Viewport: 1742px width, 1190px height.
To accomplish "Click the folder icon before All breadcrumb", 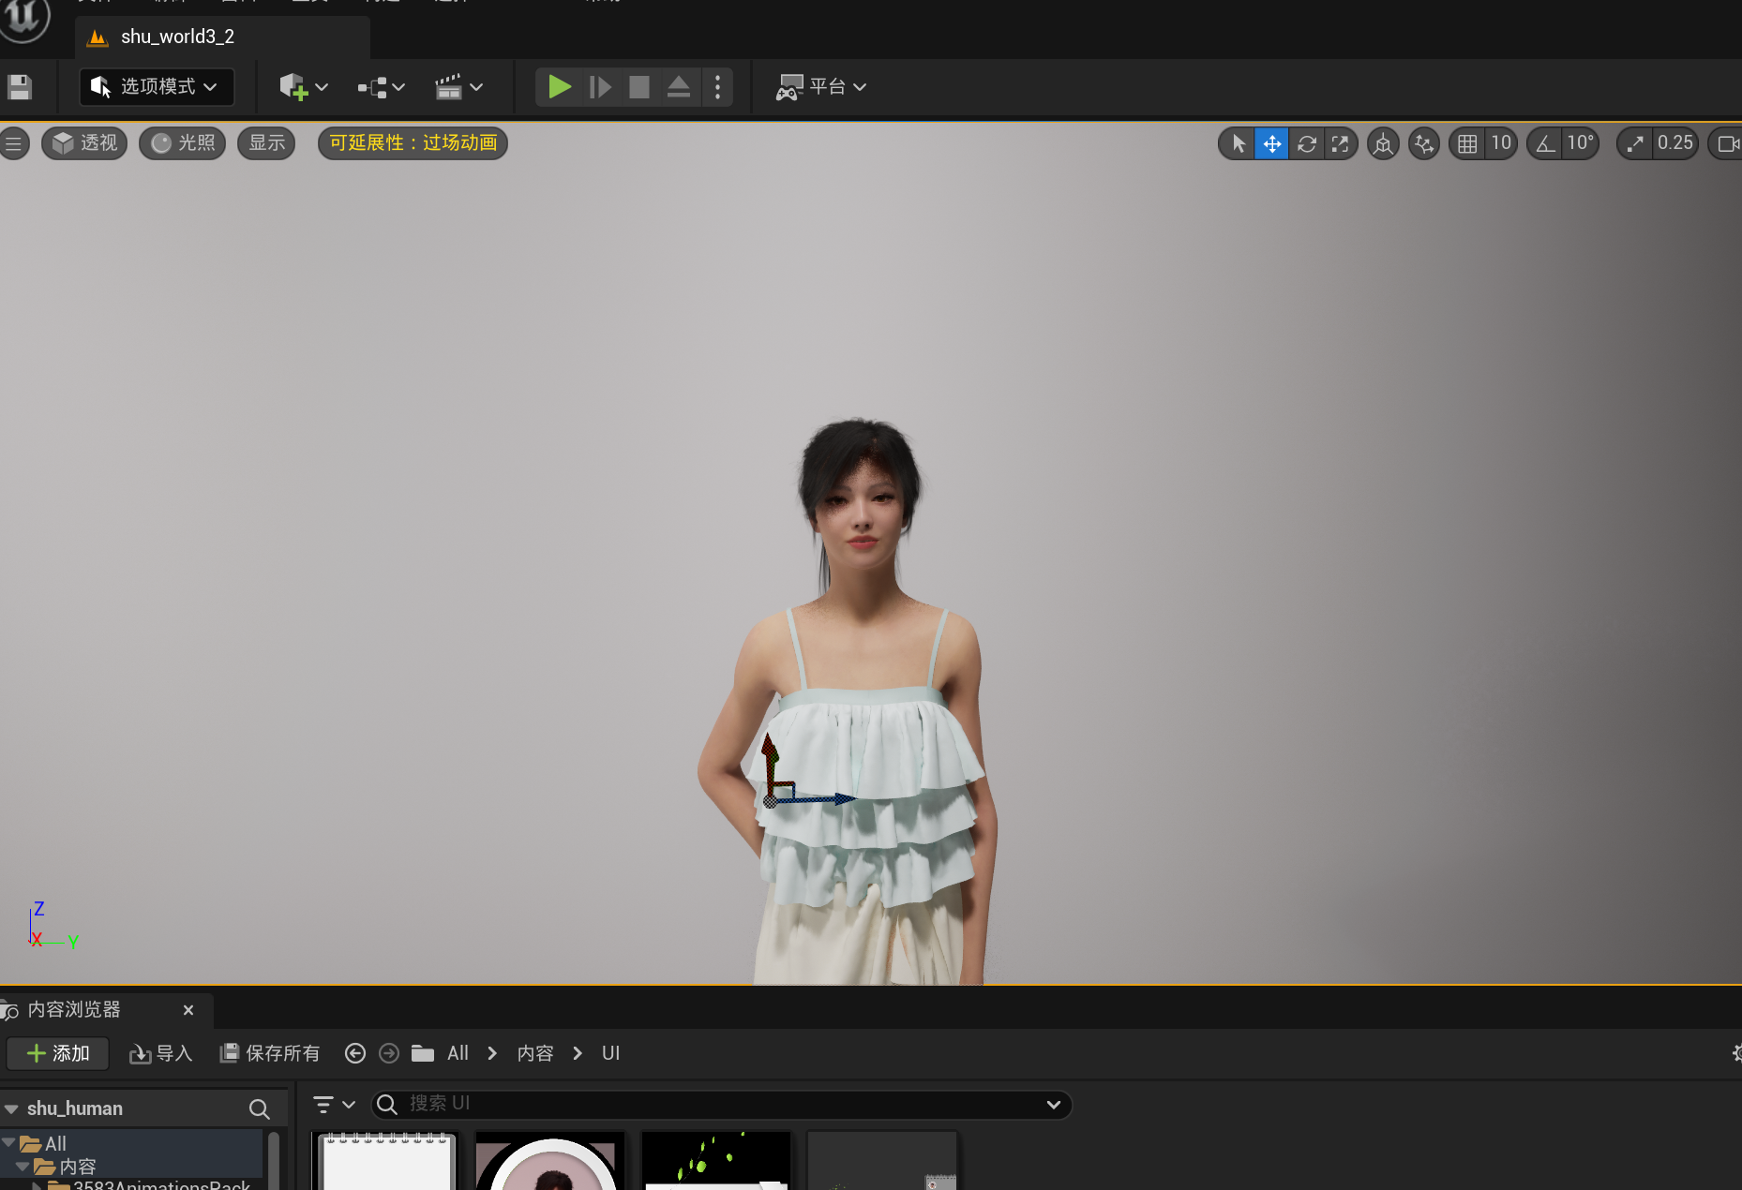I will click(423, 1053).
